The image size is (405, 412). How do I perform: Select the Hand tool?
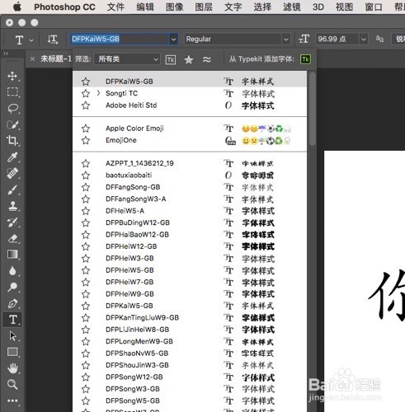pos(12,368)
